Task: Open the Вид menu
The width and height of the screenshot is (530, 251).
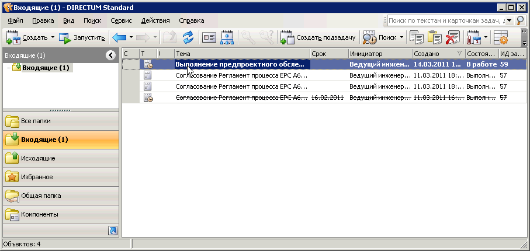Action: click(68, 20)
